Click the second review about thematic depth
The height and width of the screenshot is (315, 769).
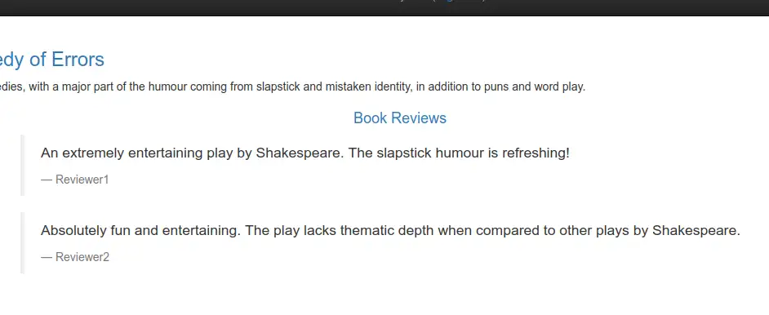390,230
